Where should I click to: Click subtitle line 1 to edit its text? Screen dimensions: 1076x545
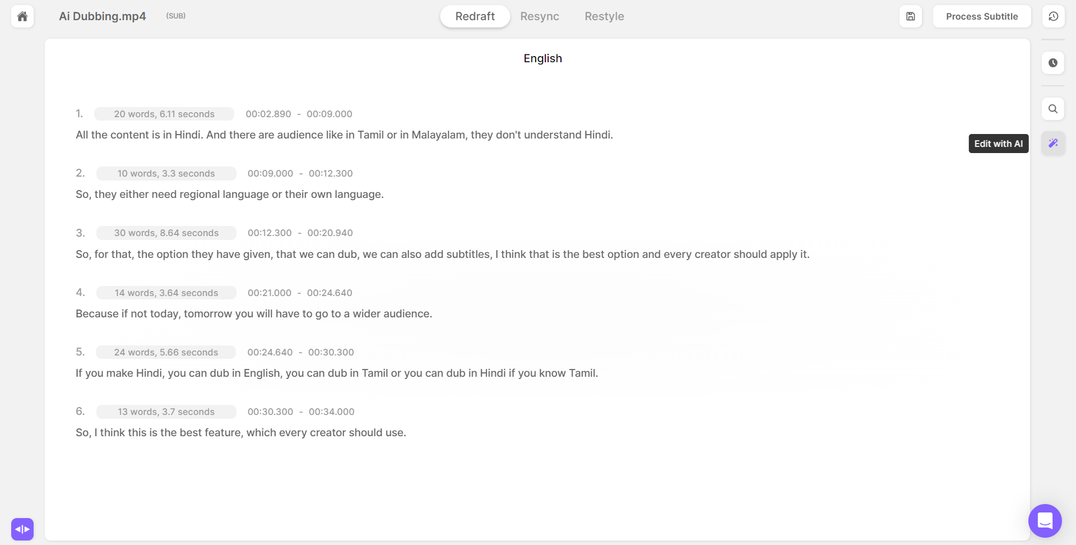point(344,135)
